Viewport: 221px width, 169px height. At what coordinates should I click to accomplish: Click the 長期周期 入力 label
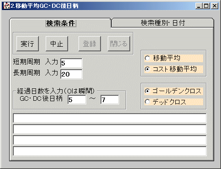pyautogui.click(x=36, y=73)
